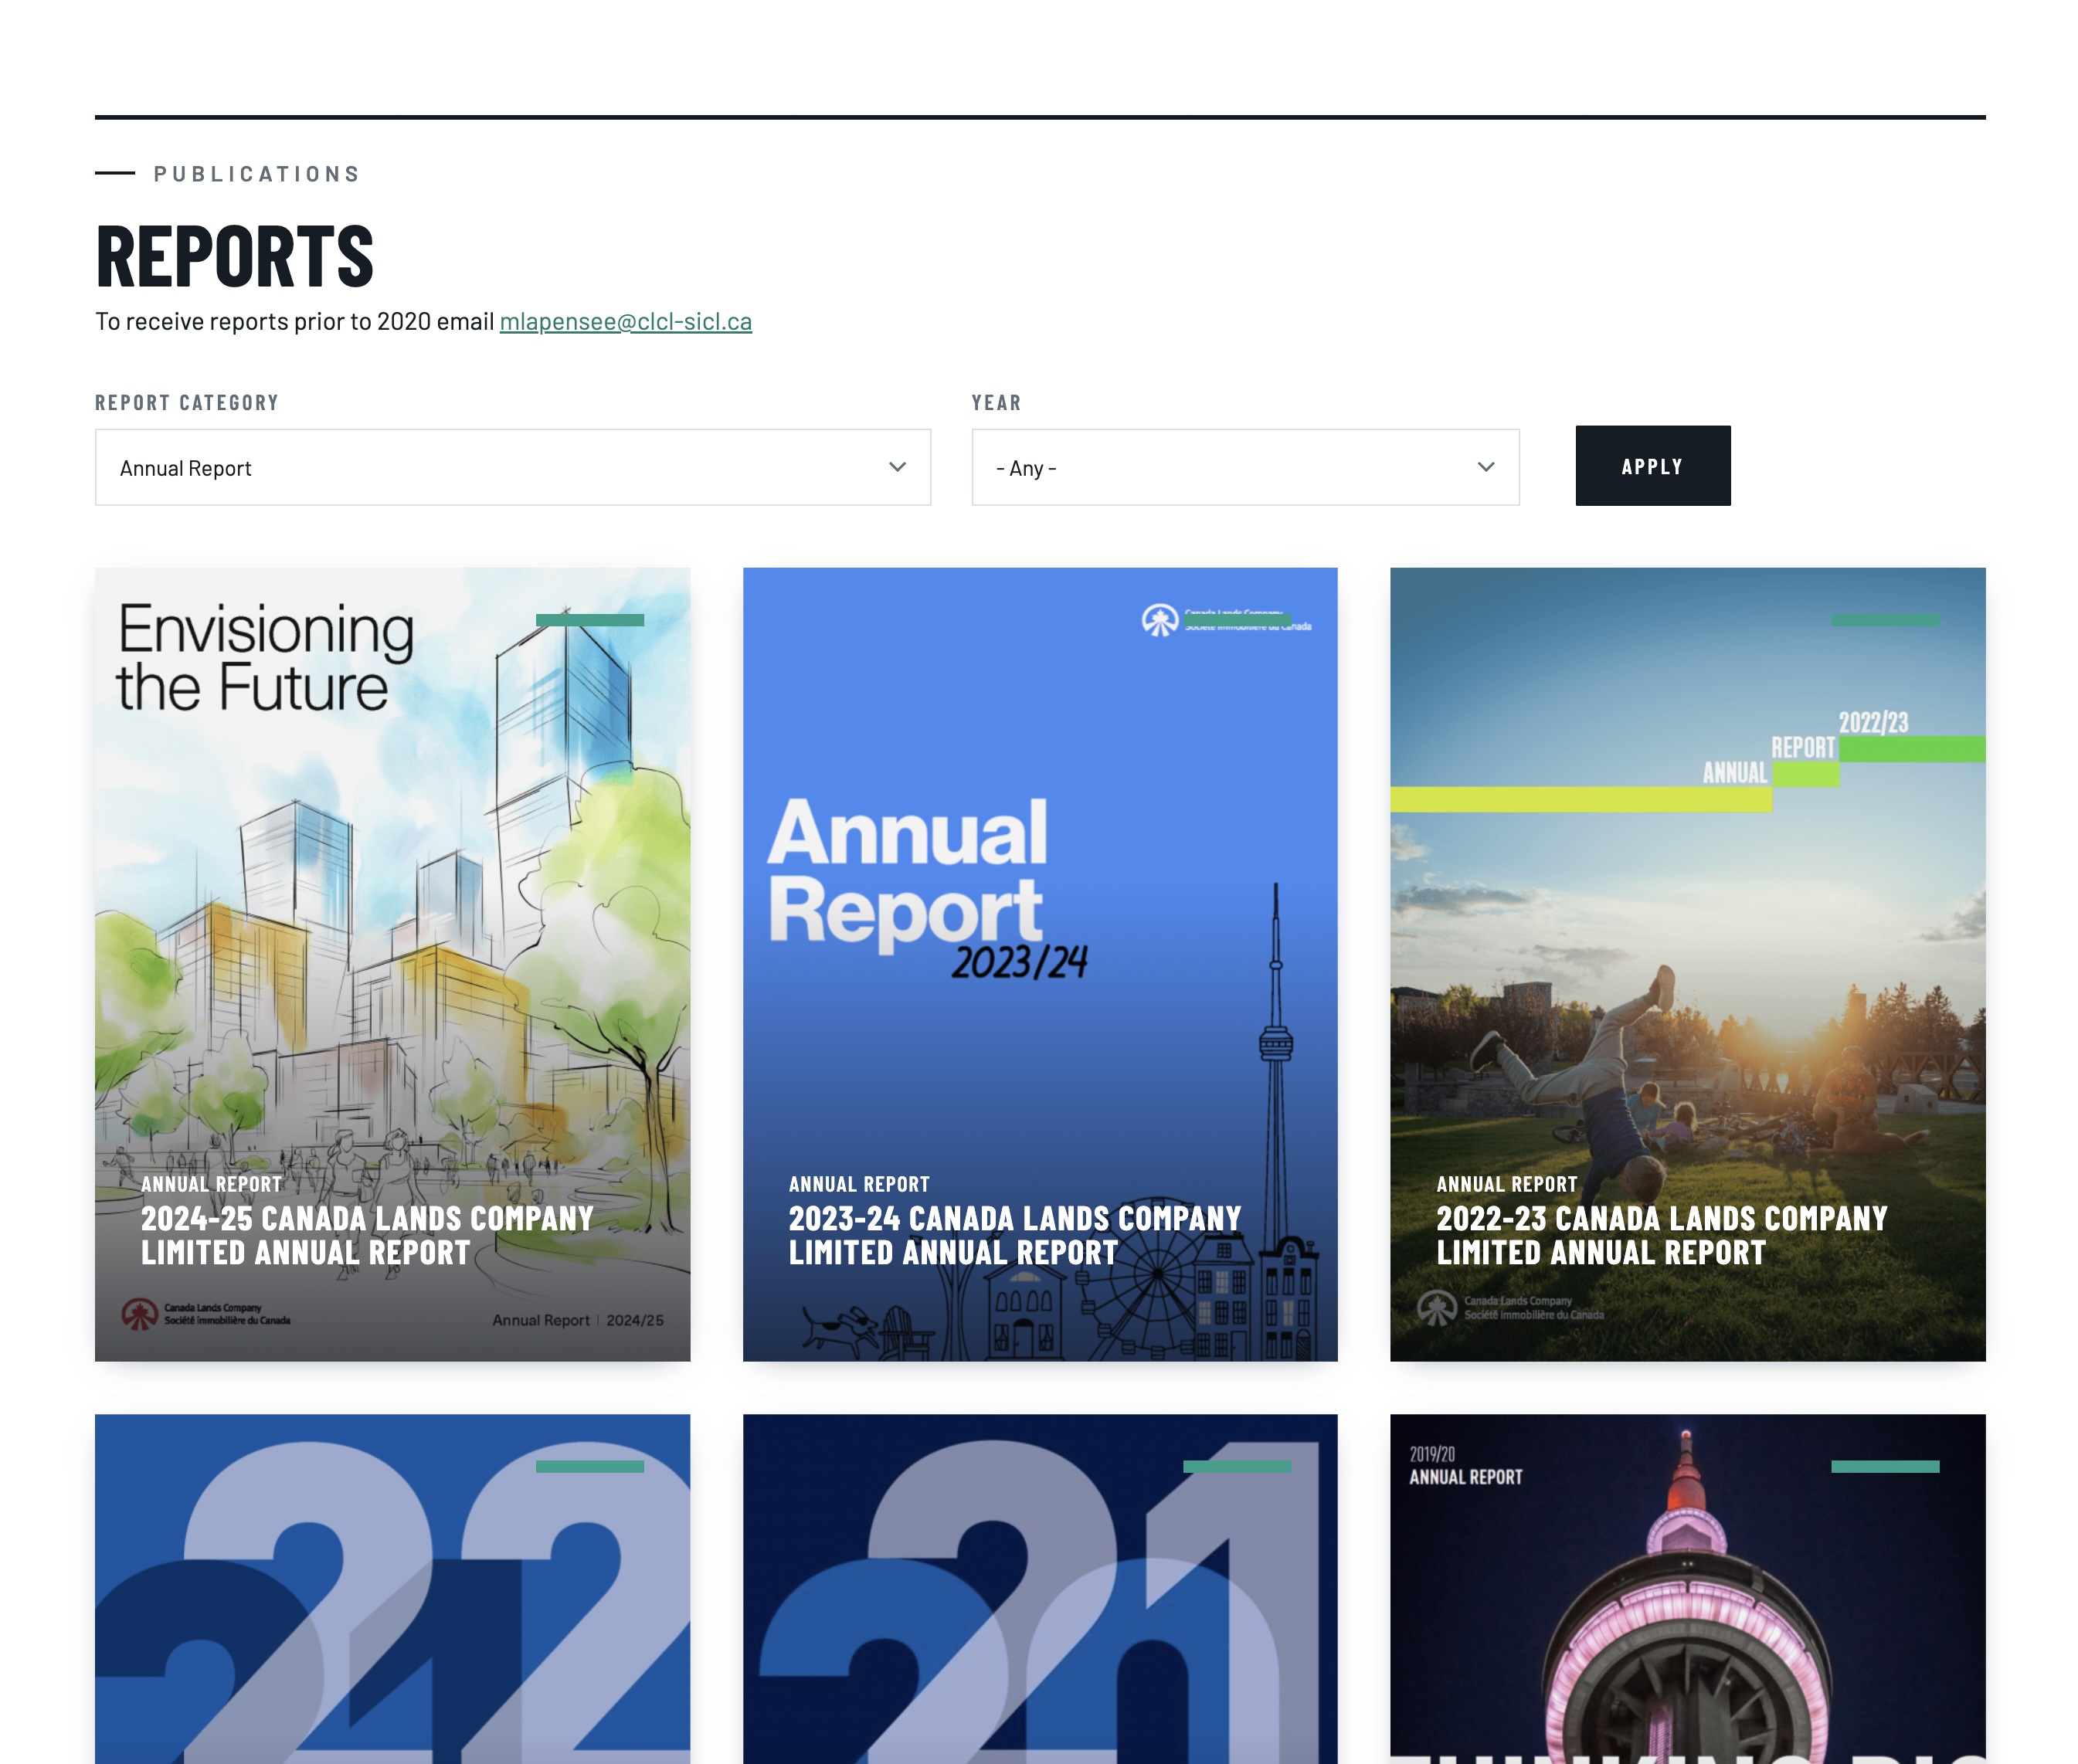Click title '2022-23 Canada Lands Company Limited Annual Report'
This screenshot has height=1764, width=2078.
click(x=1662, y=1235)
